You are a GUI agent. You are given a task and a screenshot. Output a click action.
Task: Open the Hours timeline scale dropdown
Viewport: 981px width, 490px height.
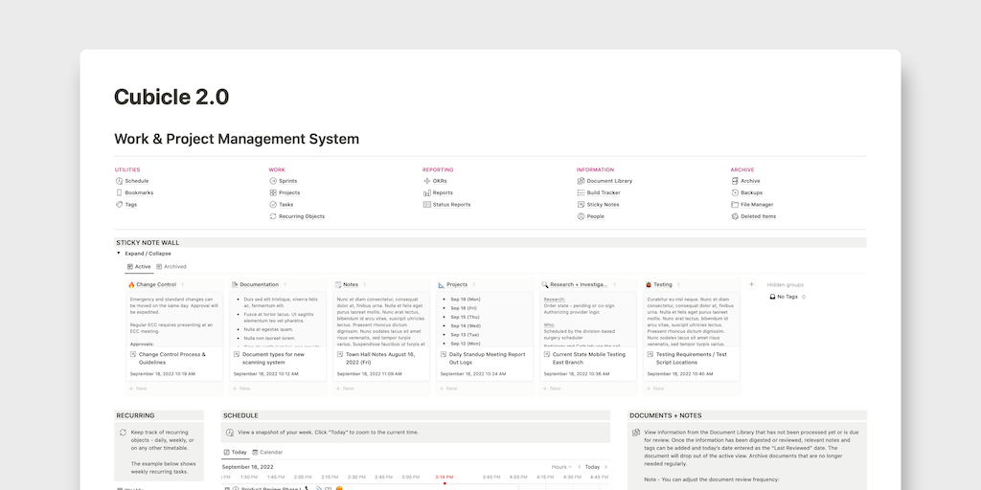click(561, 467)
